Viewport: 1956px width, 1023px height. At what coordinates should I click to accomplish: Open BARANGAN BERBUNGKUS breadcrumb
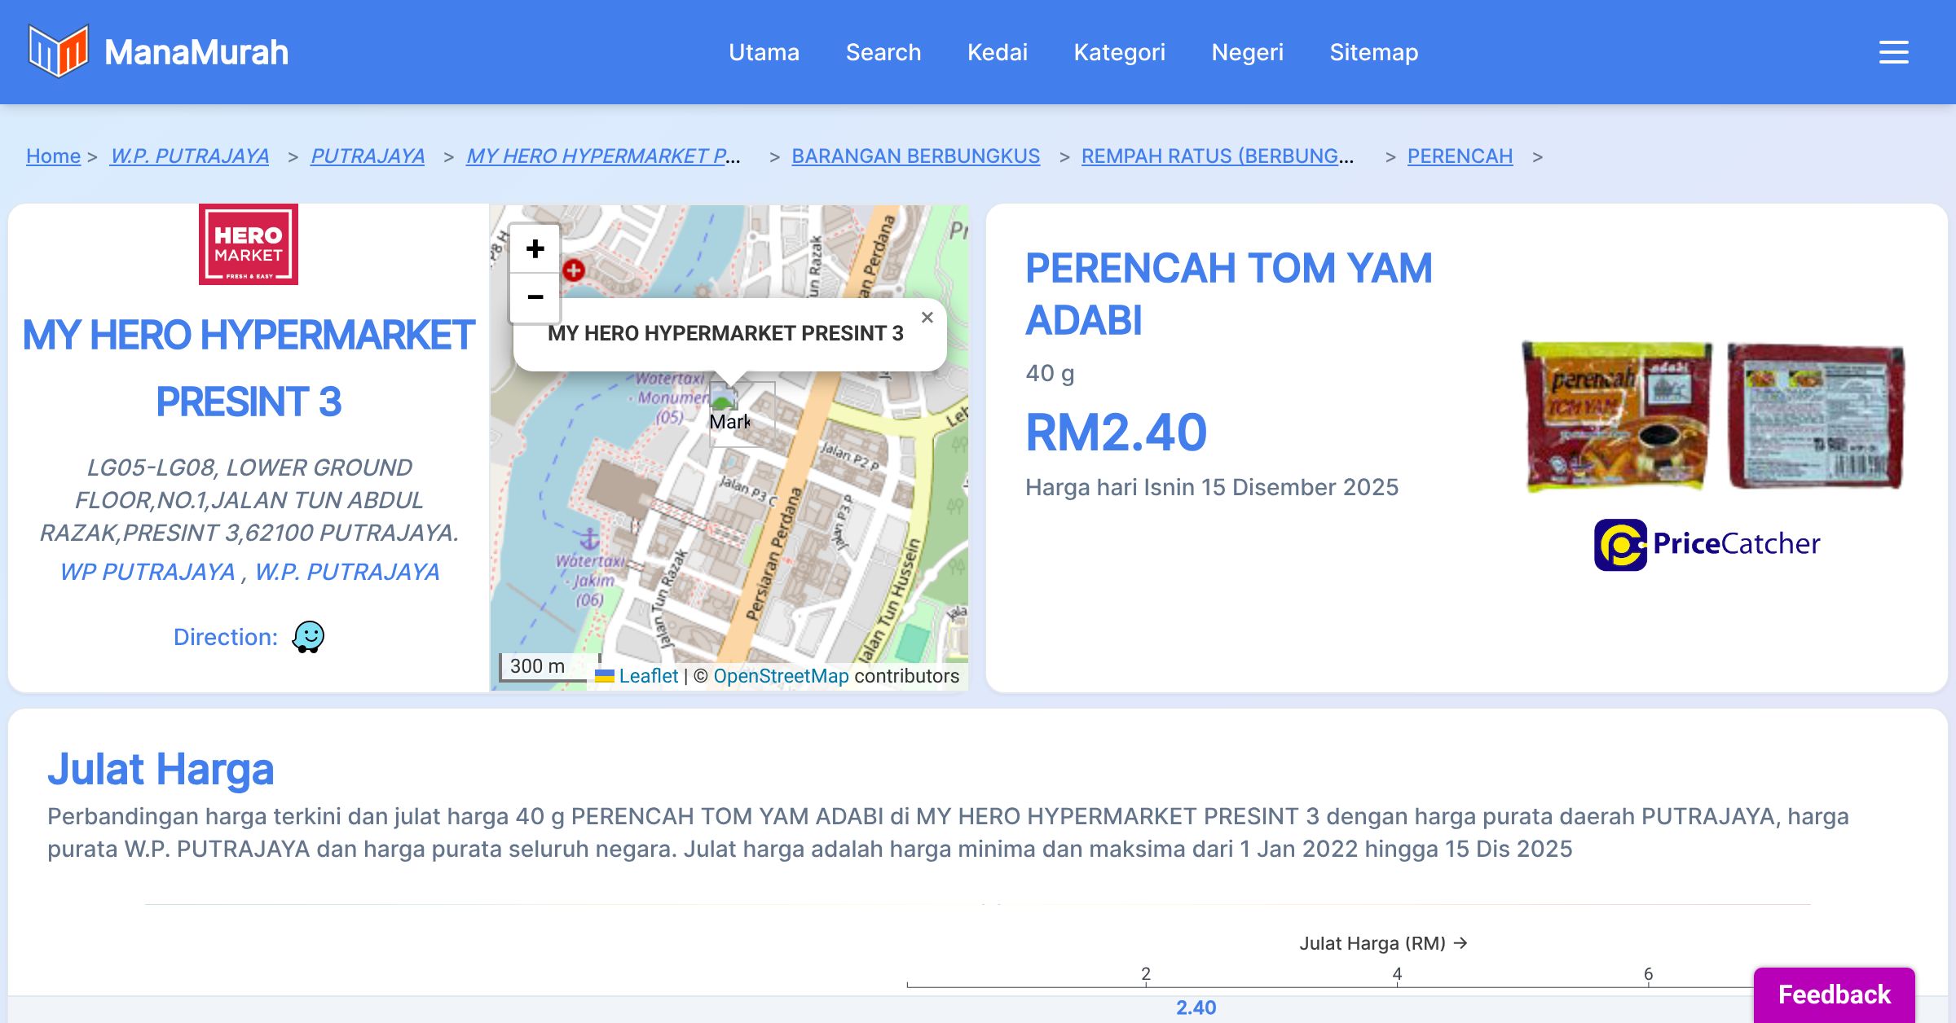coord(915,156)
